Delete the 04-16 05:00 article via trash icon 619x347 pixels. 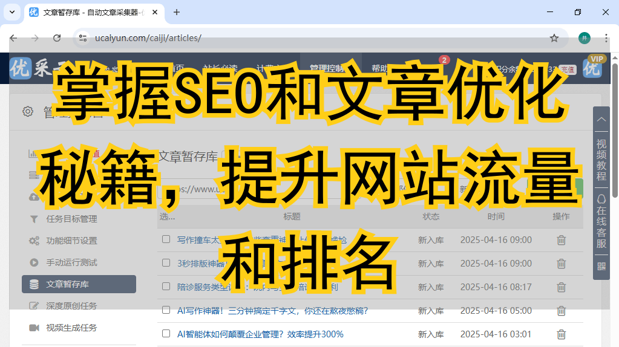tap(561, 311)
